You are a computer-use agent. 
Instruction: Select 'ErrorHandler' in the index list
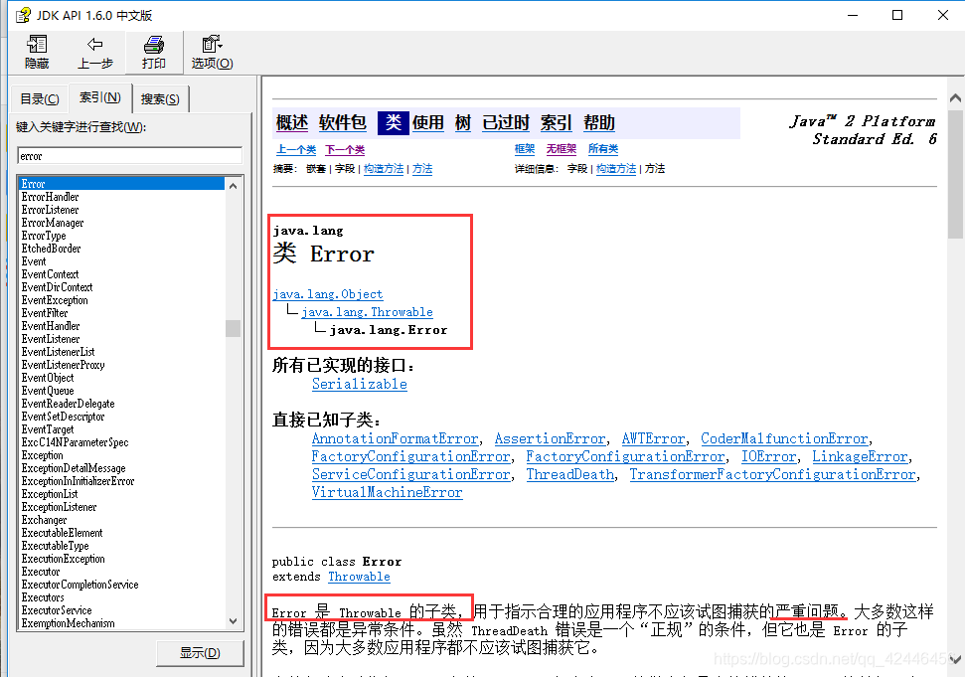50,196
